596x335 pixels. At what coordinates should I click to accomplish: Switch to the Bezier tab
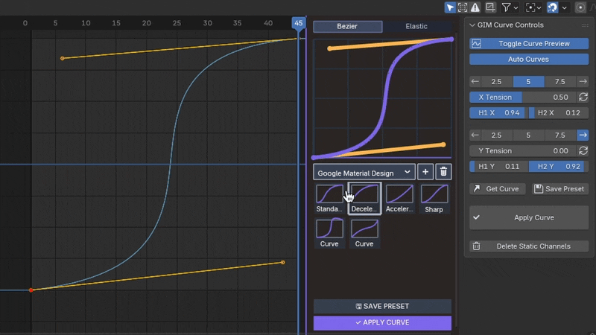(x=347, y=26)
